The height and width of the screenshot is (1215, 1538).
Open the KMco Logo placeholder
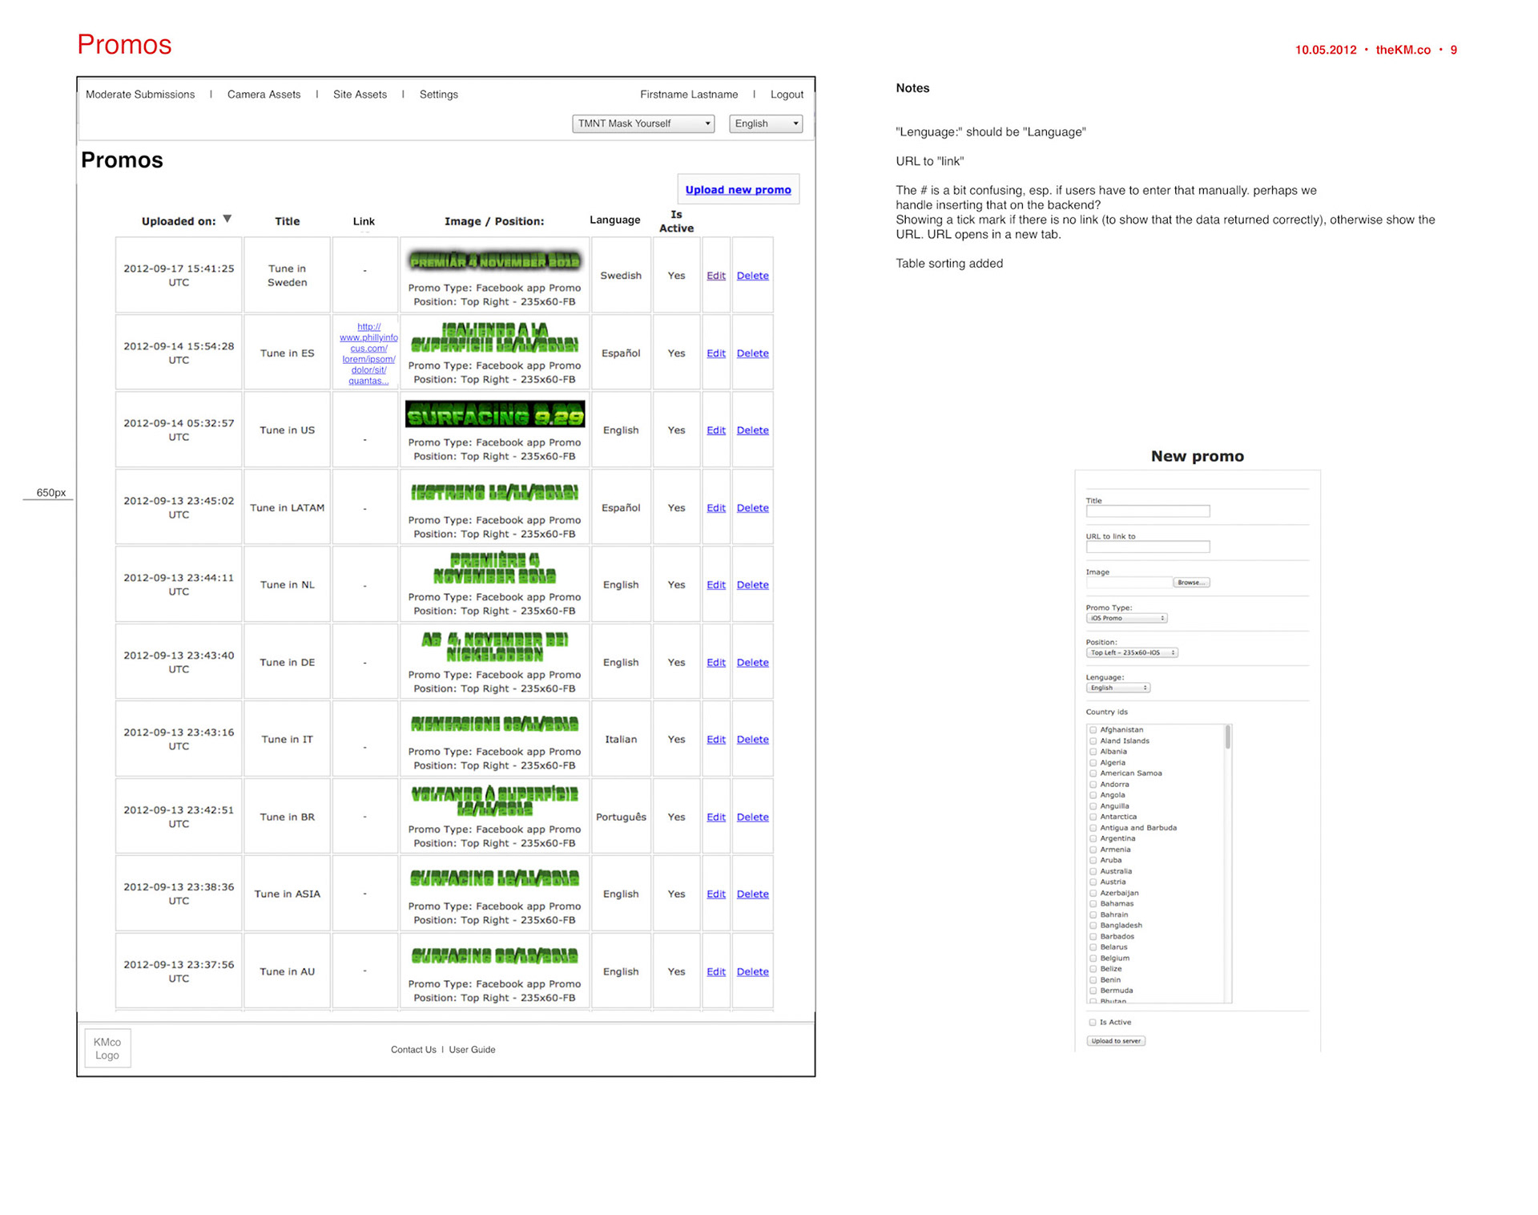107,1048
